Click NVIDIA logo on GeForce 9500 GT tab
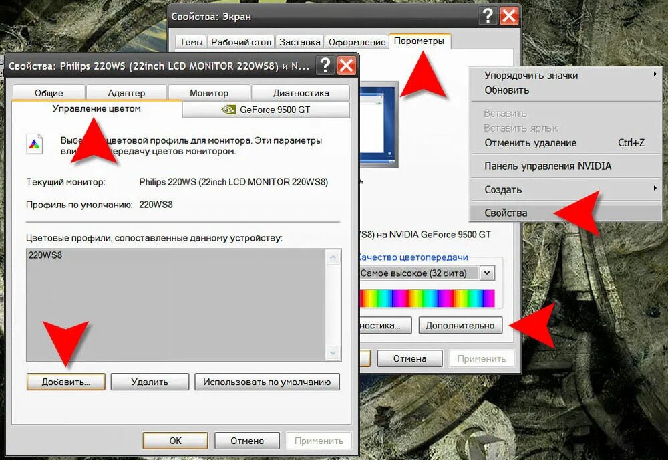 pyautogui.click(x=228, y=110)
